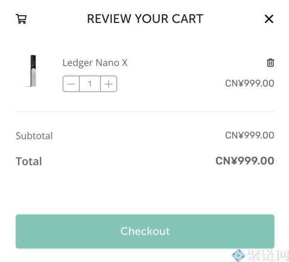Screen dimensions: 289x262
Task: Delete Ledger Nano X using trash icon
Action: pos(271,63)
